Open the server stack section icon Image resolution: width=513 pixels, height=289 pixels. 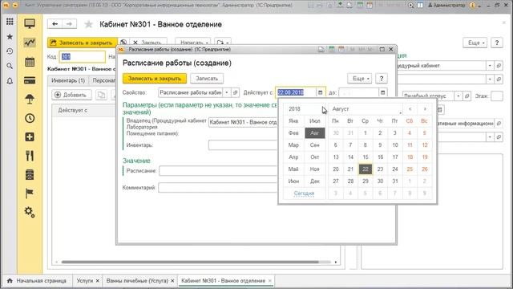30,175
